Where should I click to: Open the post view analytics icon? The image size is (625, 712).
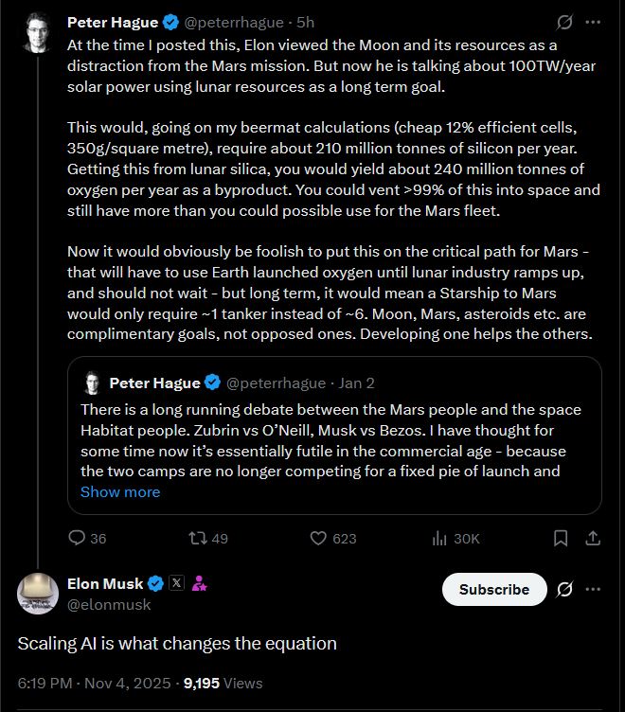pyautogui.click(x=439, y=538)
